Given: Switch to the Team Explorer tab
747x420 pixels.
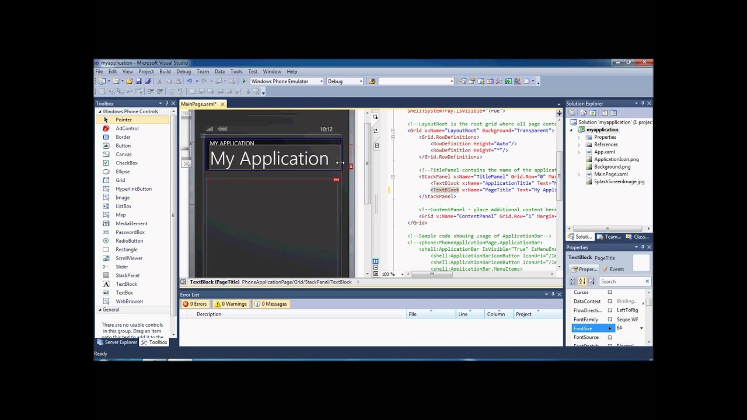Looking at the screenshot, I should pos(609,237).
